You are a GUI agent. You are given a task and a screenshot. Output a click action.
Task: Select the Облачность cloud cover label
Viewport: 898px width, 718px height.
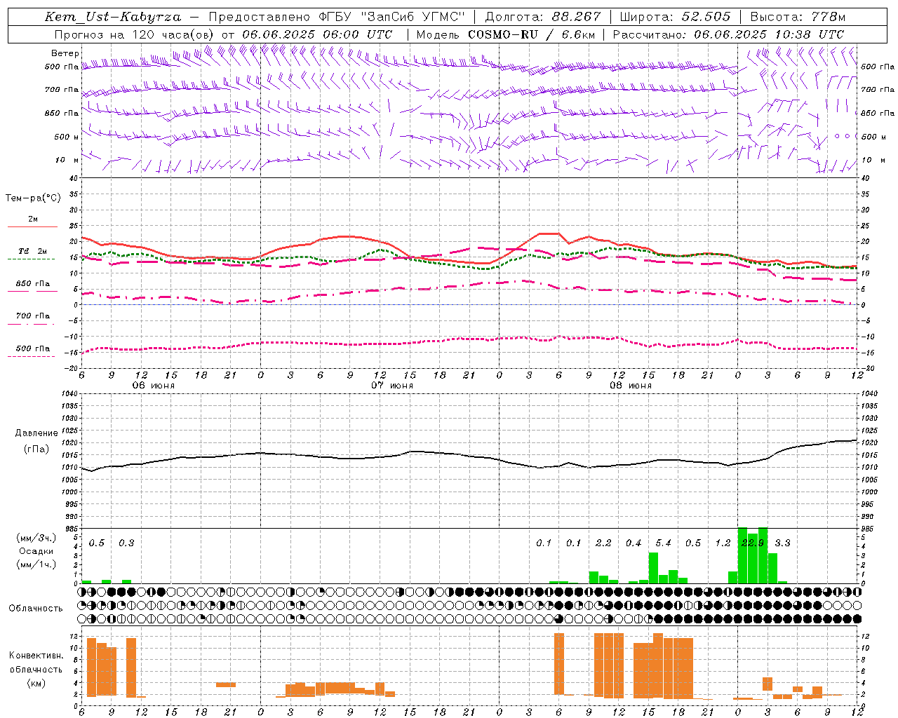click(36, 609)
